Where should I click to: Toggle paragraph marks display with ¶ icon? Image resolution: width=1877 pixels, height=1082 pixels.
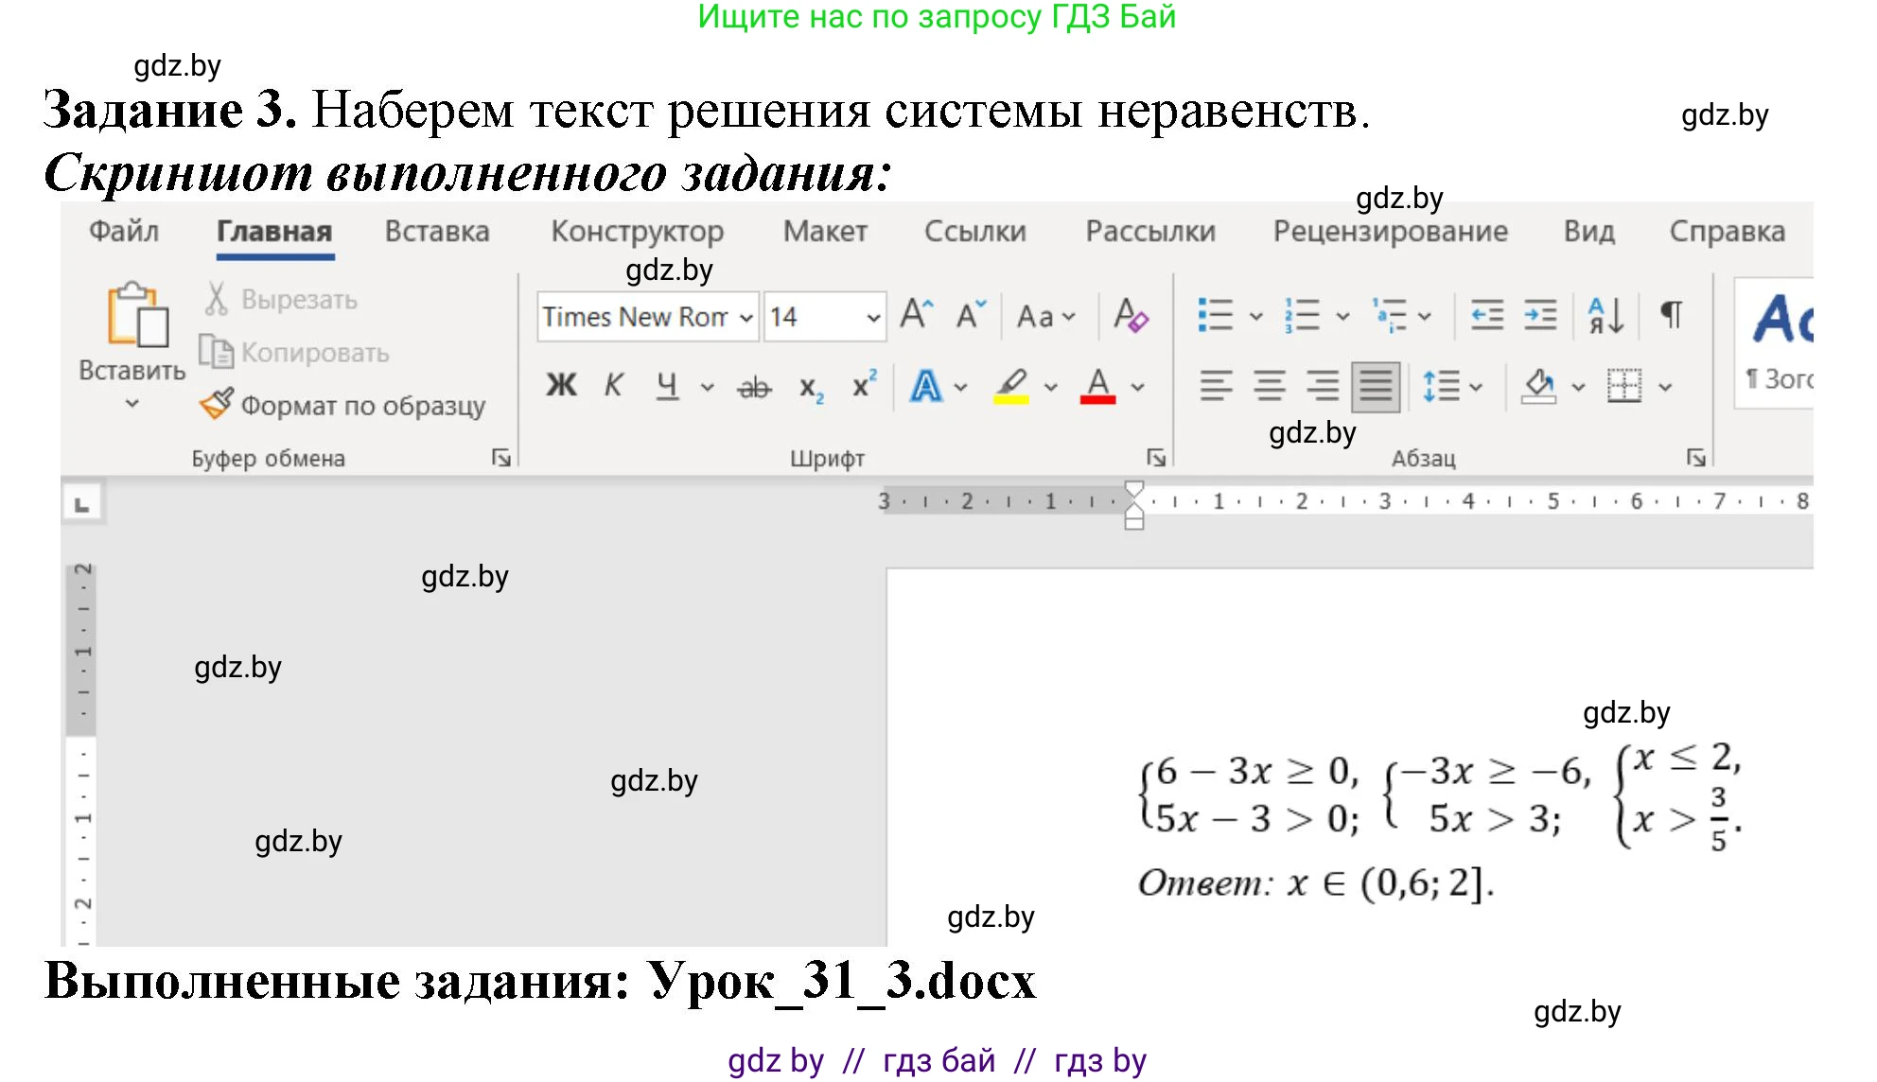pos(1671,317)
